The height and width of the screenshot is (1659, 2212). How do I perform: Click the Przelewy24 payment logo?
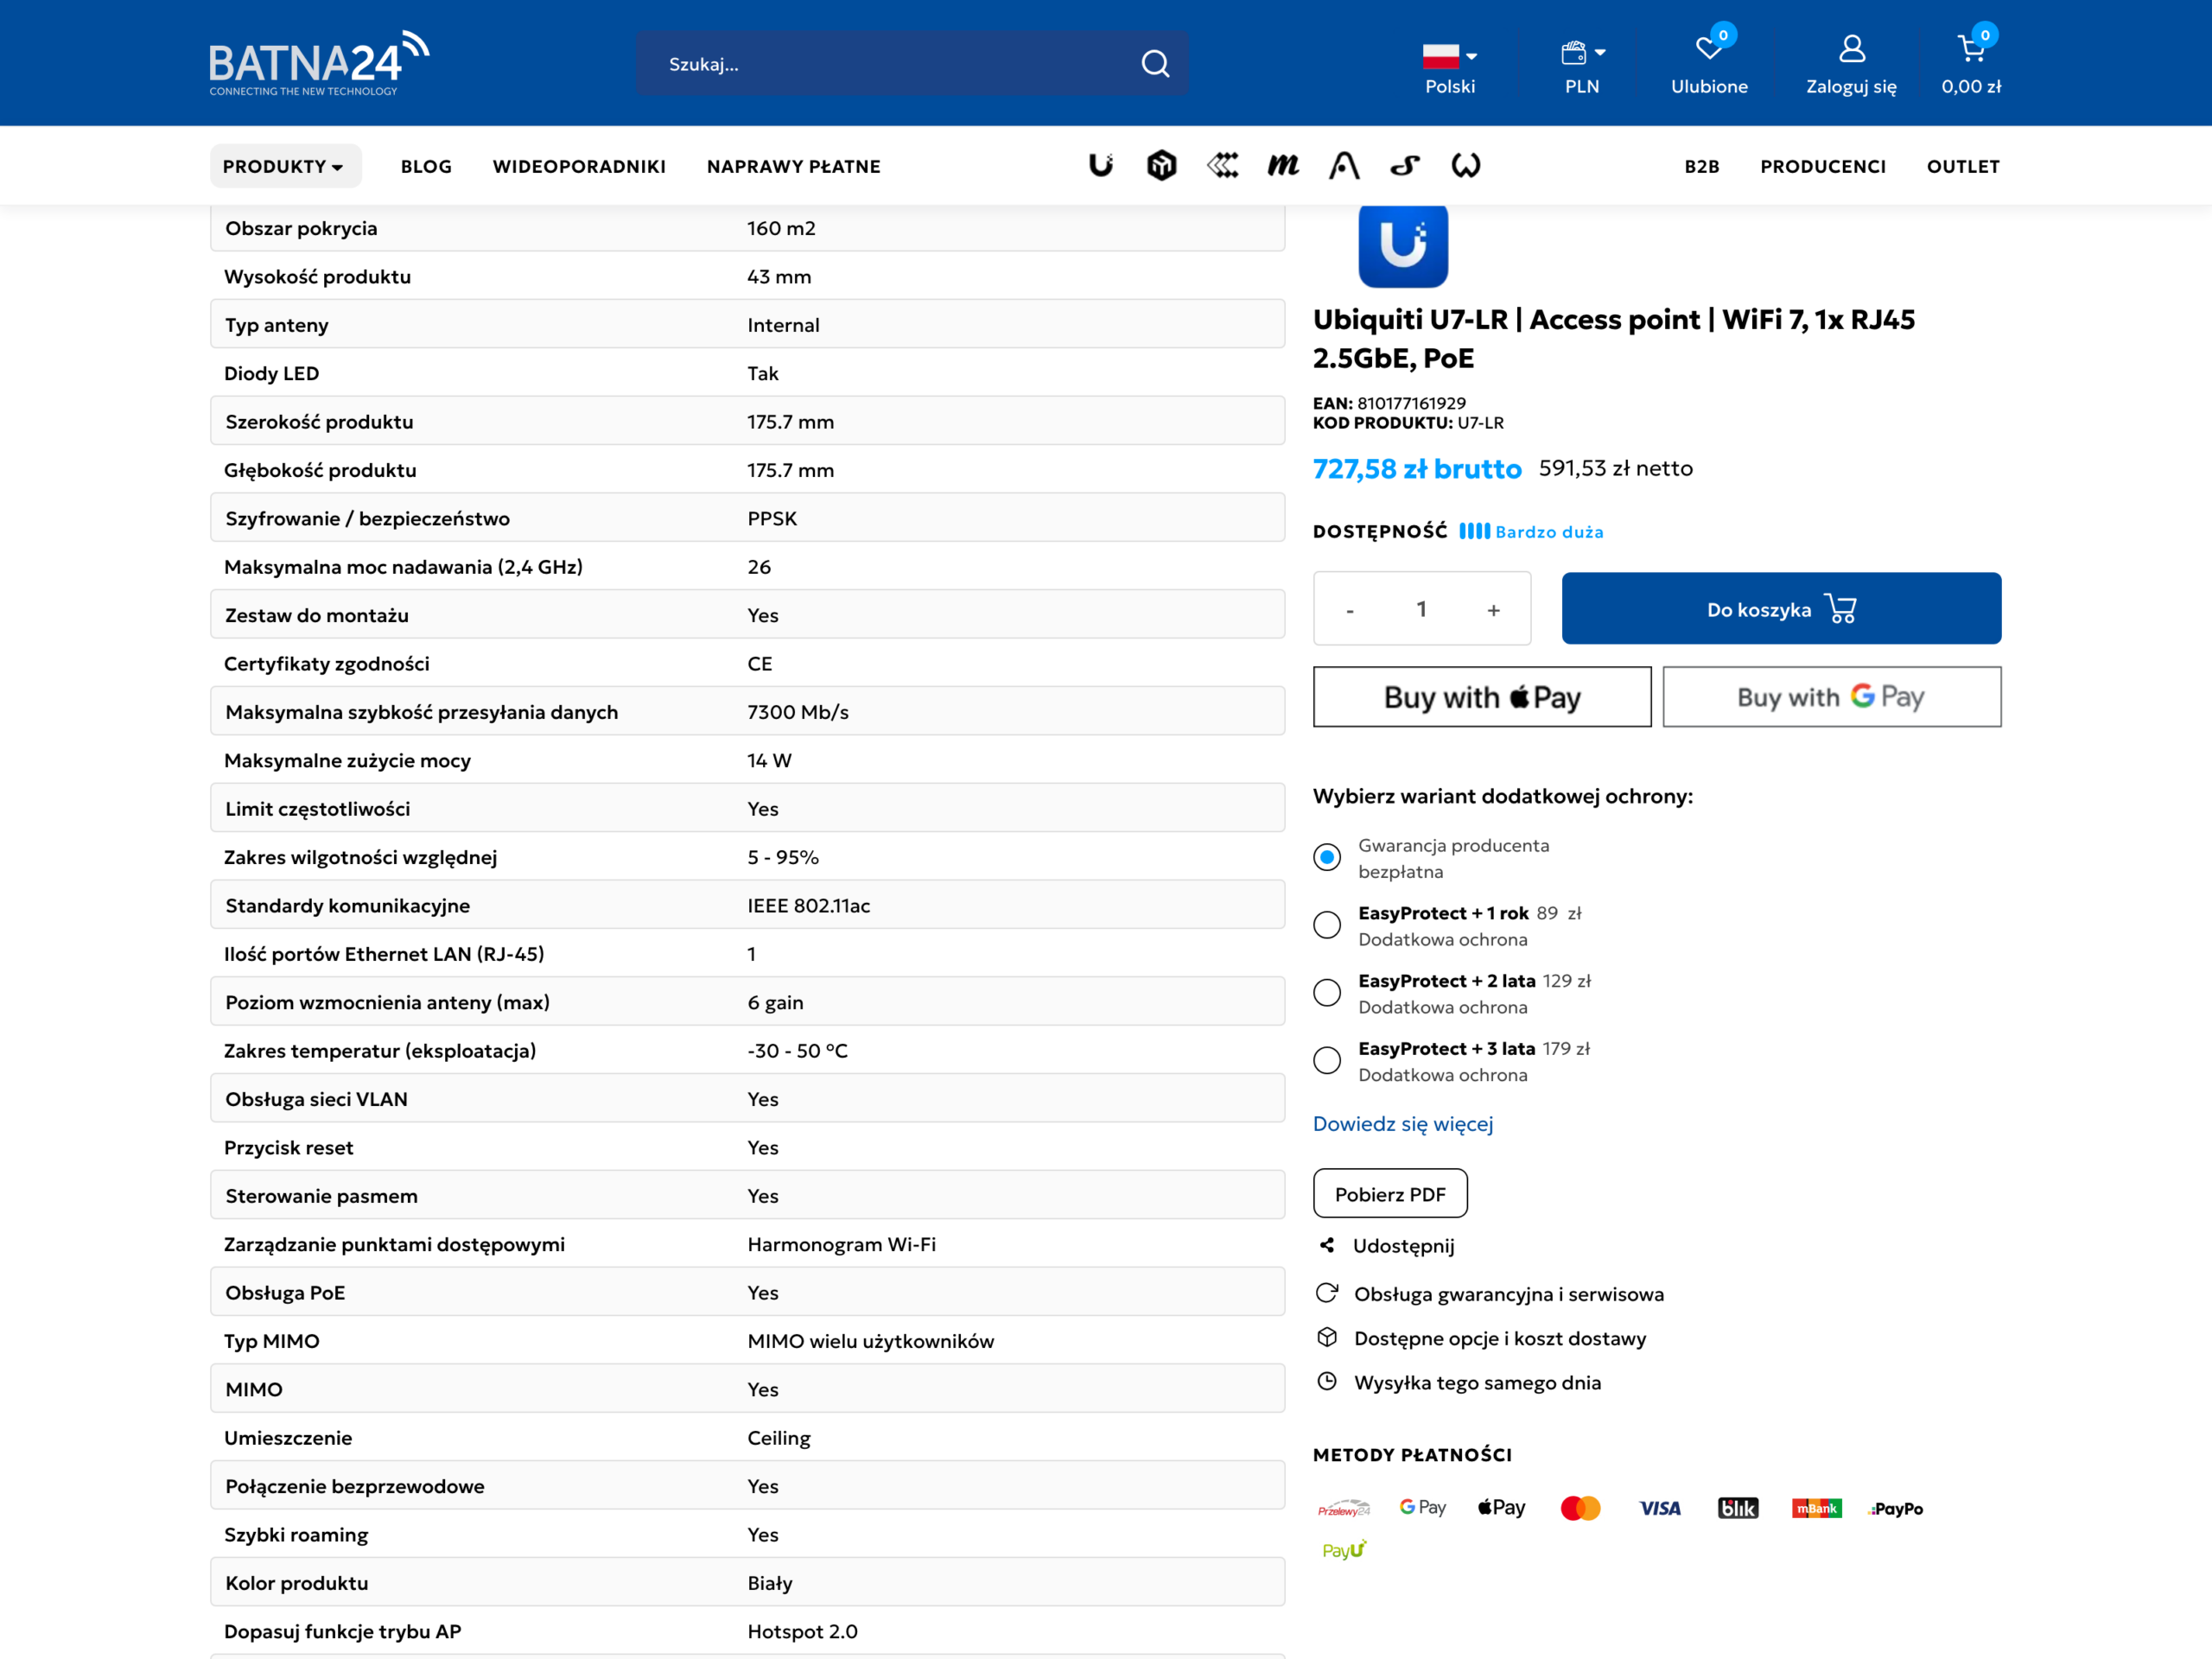[x=1343, y=1508]
